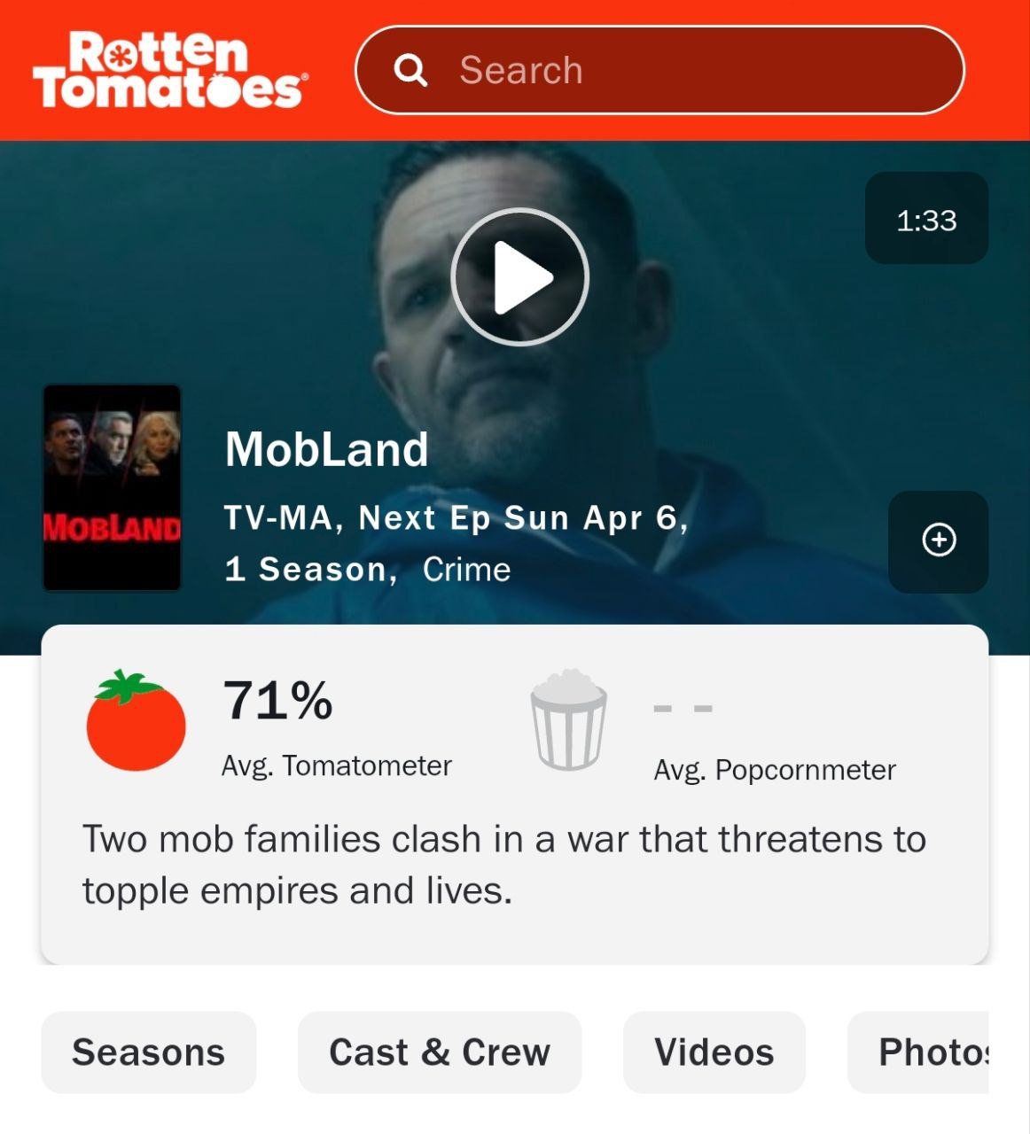Open the Avg. Tomatometer label
The height and width of the screenshot is (1134, 1030).
337,765
